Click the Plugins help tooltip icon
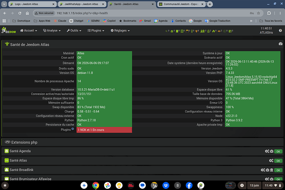285x190 pixels. [73, 129]
